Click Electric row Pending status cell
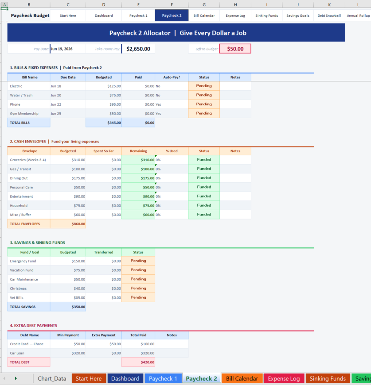Image resolution: width=371 pixels, height=385 pixels. 204,86
